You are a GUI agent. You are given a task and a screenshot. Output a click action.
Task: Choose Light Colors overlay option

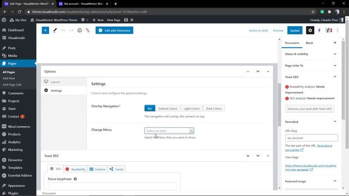[x=191, y=108]
